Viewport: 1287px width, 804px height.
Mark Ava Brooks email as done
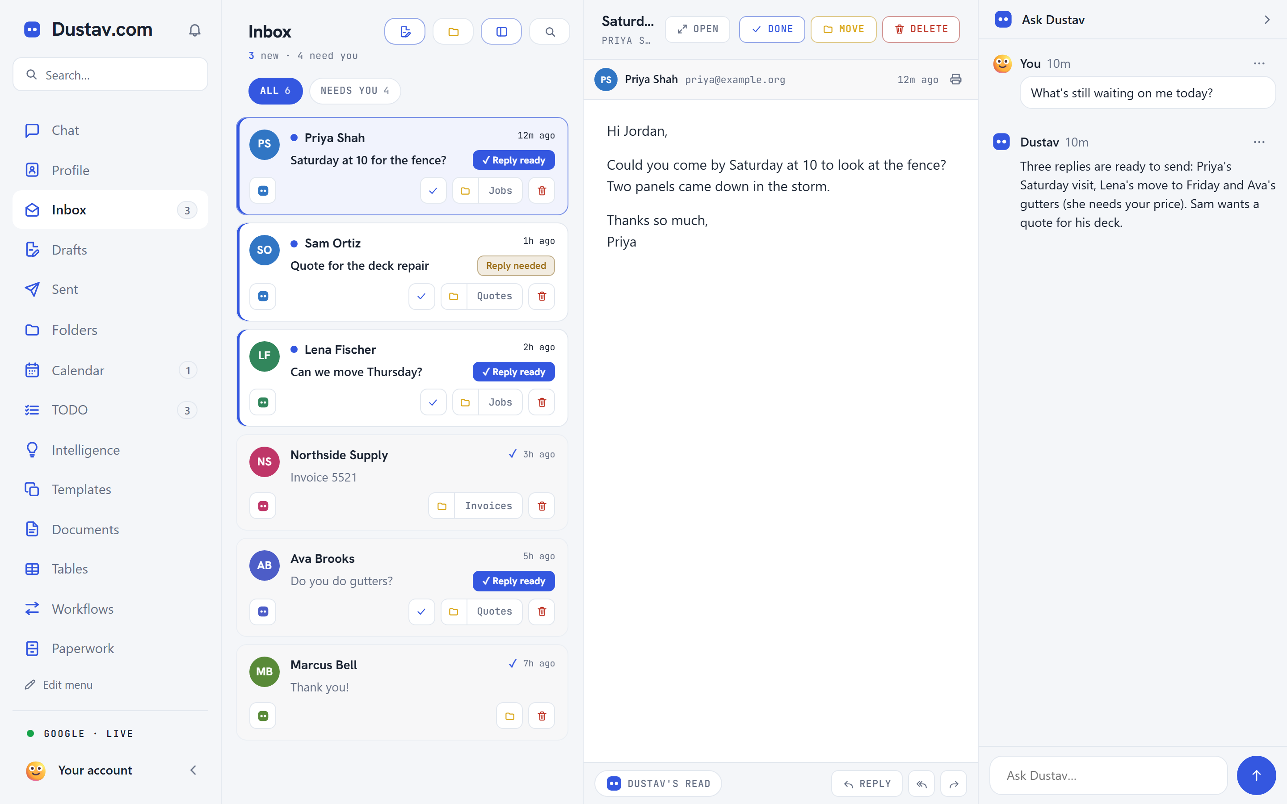421,611
